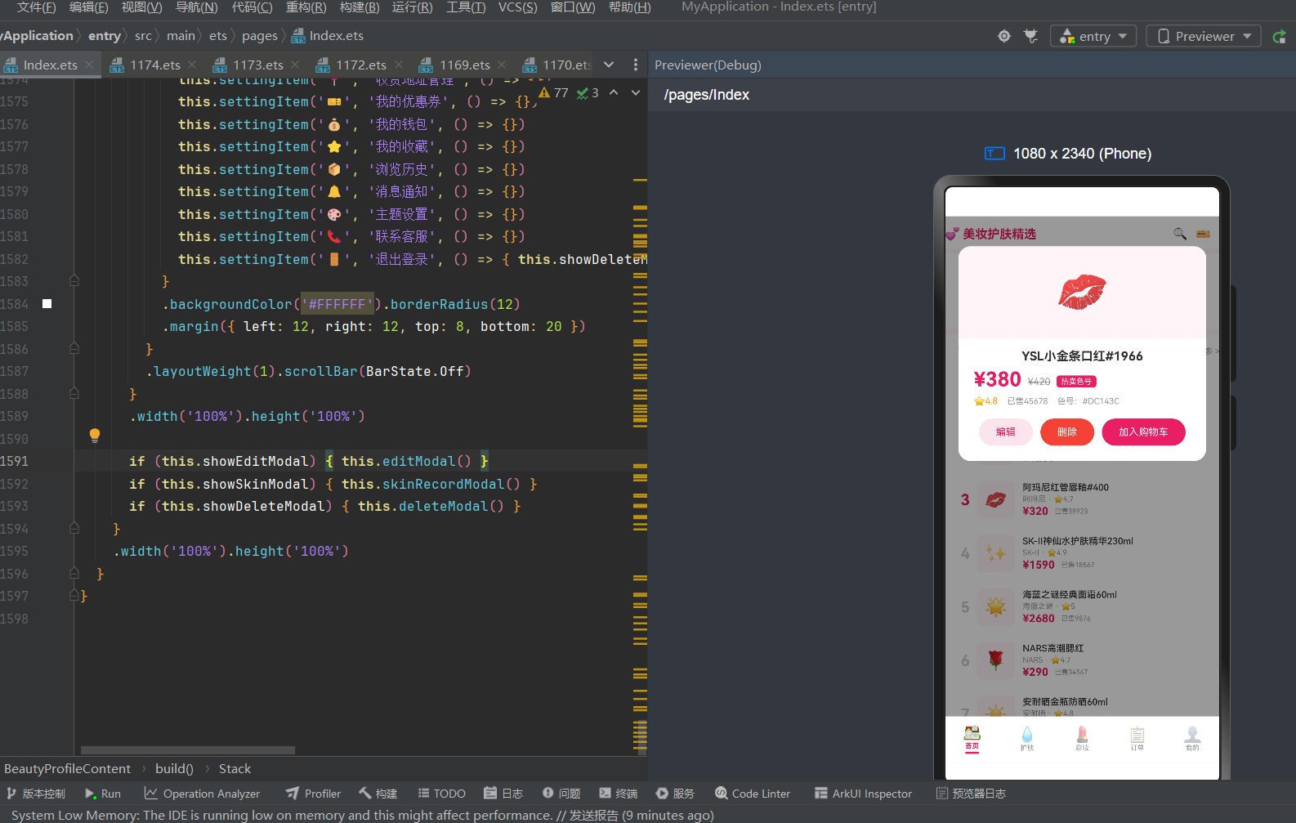Click the refresh previewer icon
The width and height of the screenshot is (1296, 823).
[x=1280, y=37]
